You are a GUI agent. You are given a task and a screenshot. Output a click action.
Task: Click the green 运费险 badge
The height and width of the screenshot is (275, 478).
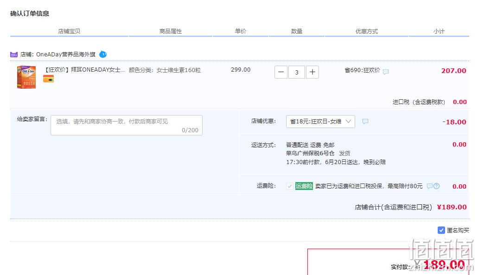tap(304, 186)
